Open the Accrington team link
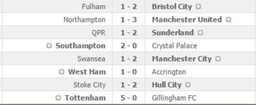 pyautogui.click(x=169, y=72)
